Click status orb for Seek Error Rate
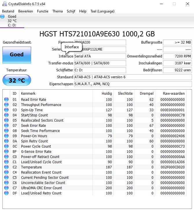Image resolution: width=194 pixels, height=210 pixels. coord(6,125)
